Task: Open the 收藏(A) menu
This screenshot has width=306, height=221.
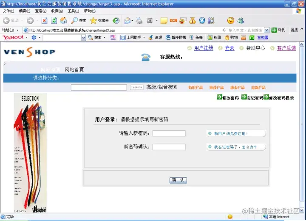Action: (x=57, y=11)
